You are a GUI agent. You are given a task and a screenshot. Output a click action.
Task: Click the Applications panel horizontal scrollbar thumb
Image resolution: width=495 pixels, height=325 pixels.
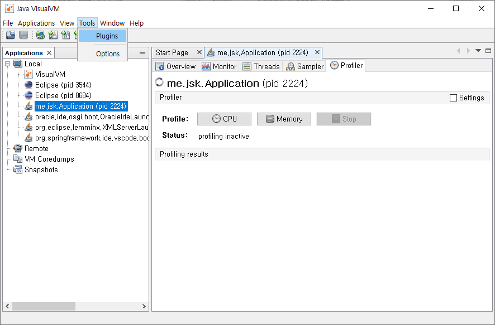point(44,306)
